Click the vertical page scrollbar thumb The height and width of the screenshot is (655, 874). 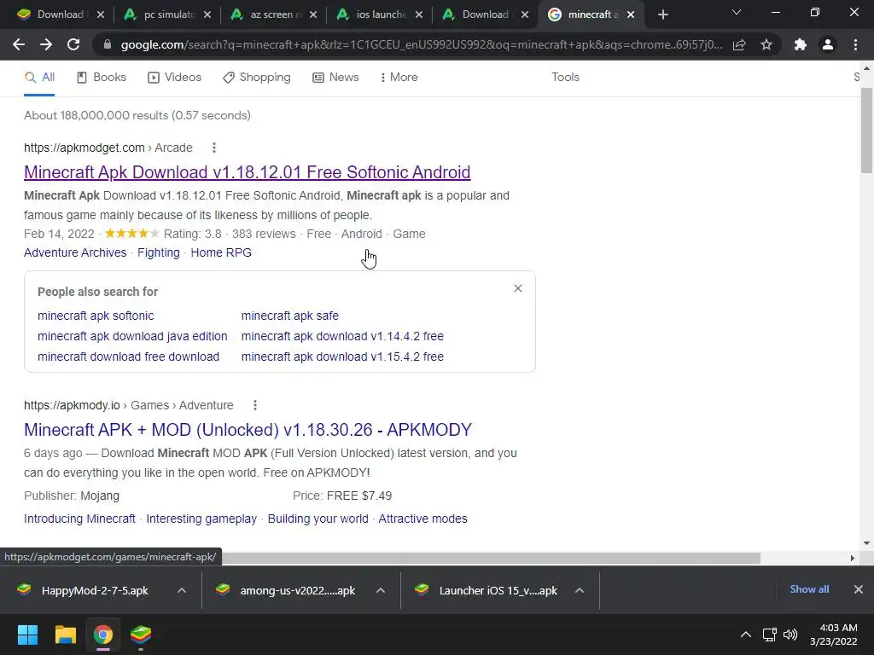[866, 130]
